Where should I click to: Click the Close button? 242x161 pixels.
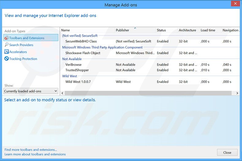point(227,152)
